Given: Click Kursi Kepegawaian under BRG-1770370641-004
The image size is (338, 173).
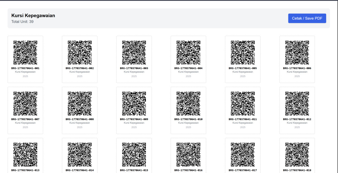Looking at the screenshot, I should pos(188,72).
